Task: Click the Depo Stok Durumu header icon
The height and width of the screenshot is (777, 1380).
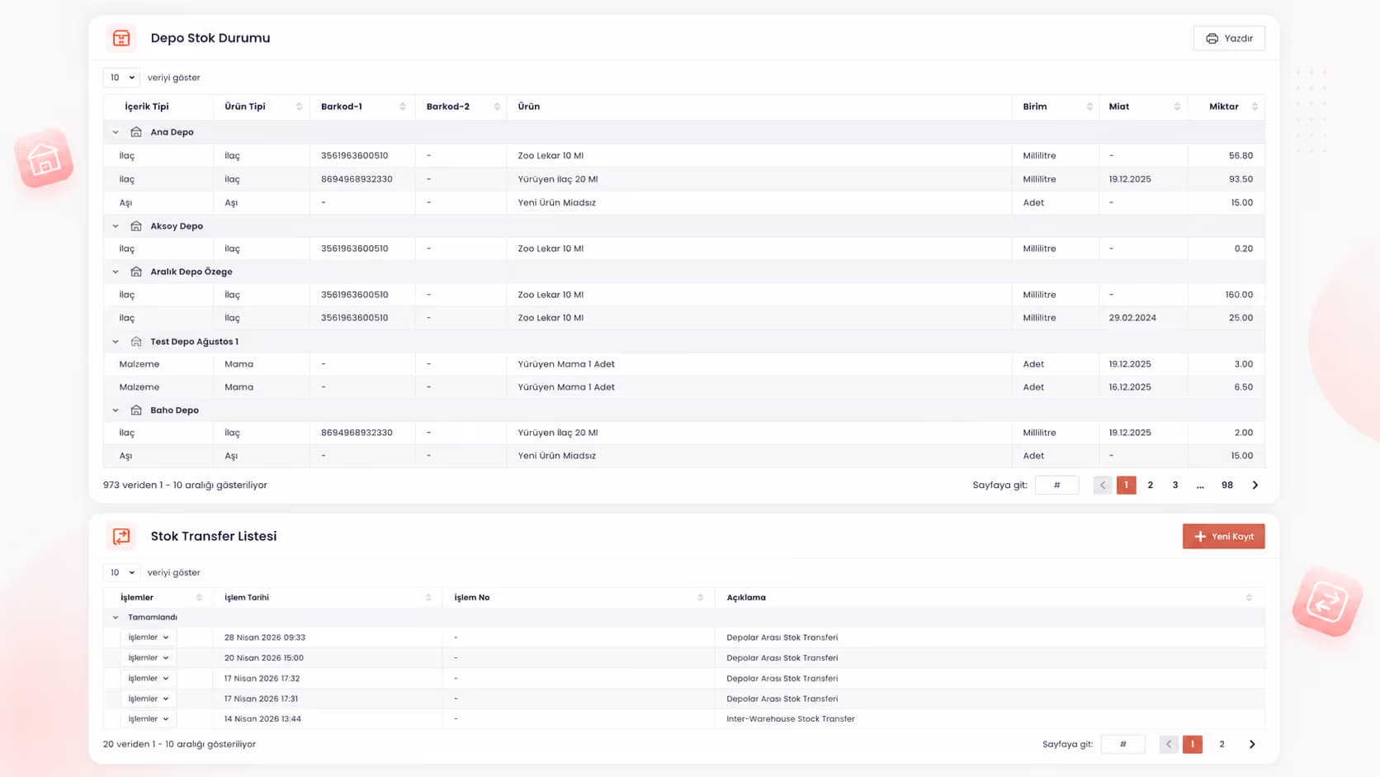Action: [121, 38]
